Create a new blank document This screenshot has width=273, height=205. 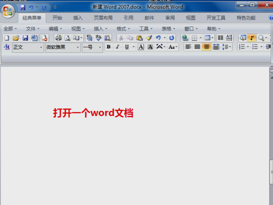[7, 38]
